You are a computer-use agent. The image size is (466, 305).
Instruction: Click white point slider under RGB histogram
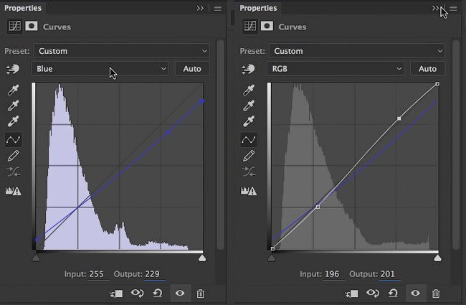pyautogui.click(x=437, y=258)
